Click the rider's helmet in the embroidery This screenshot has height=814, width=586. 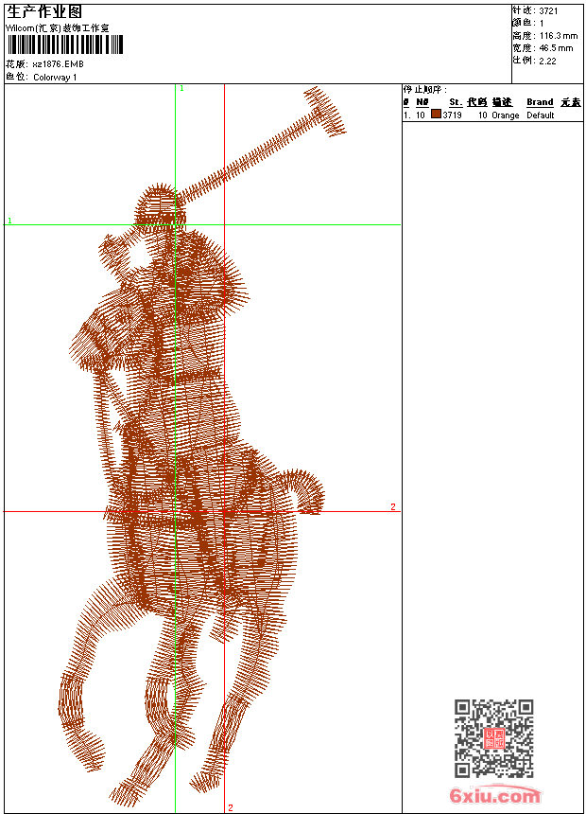coord(161,206)
